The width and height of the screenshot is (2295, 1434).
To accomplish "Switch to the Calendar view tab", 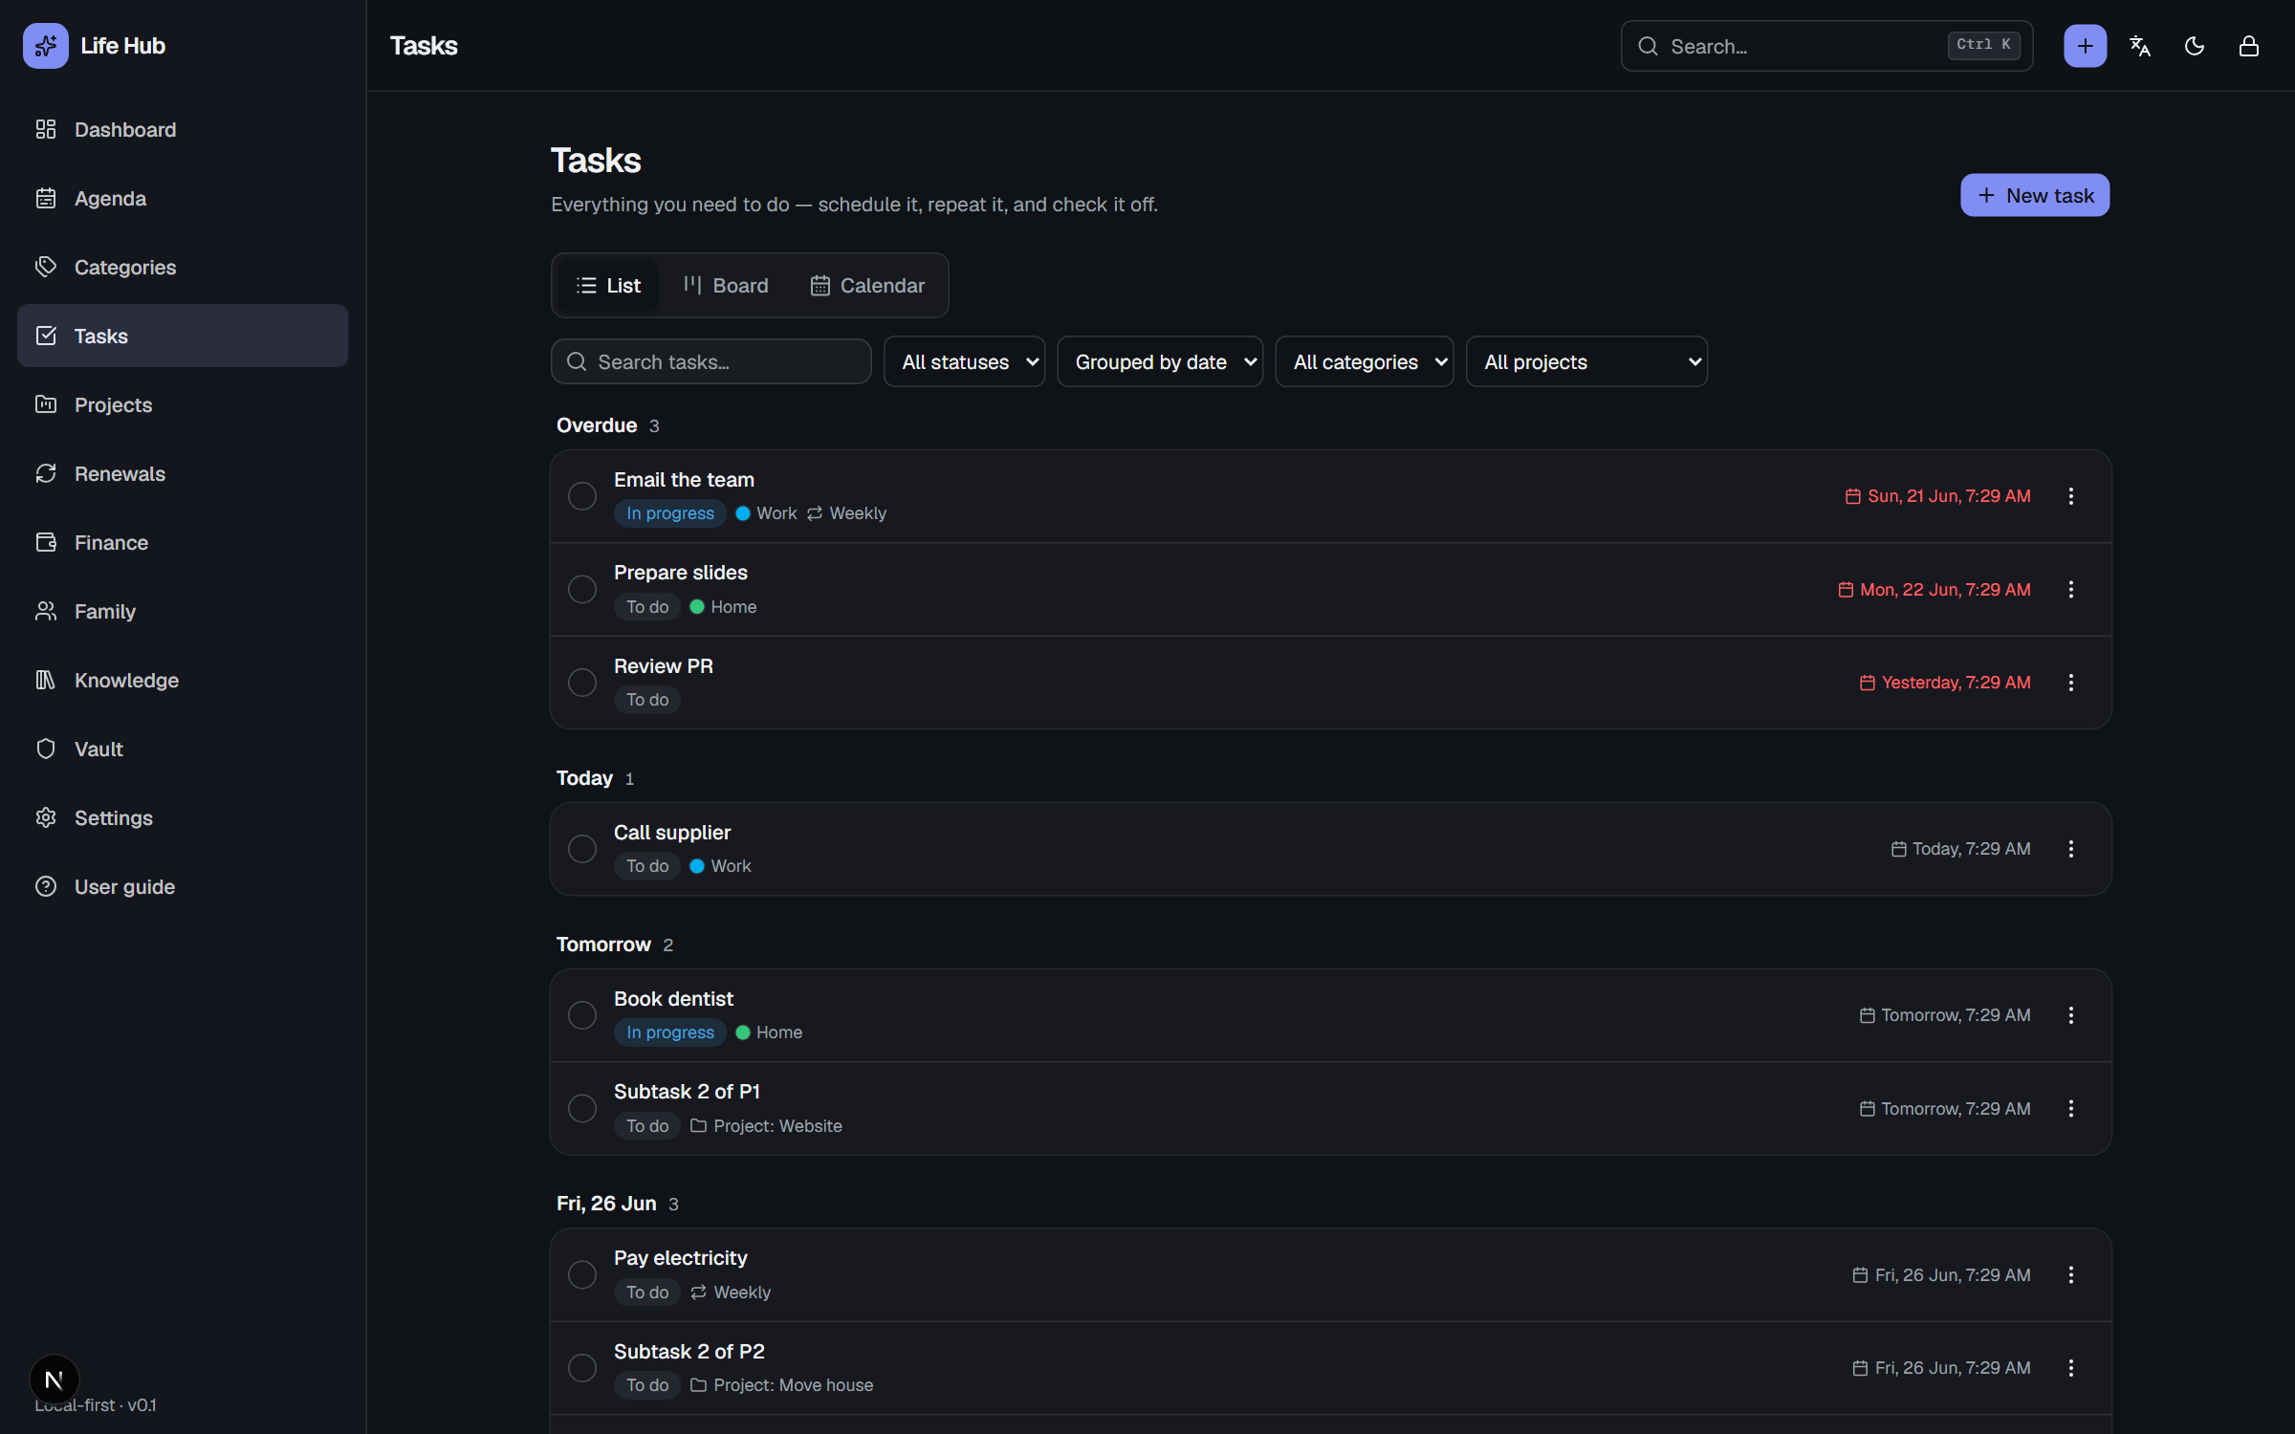I will pyautogui.click(x=867, y=286).
